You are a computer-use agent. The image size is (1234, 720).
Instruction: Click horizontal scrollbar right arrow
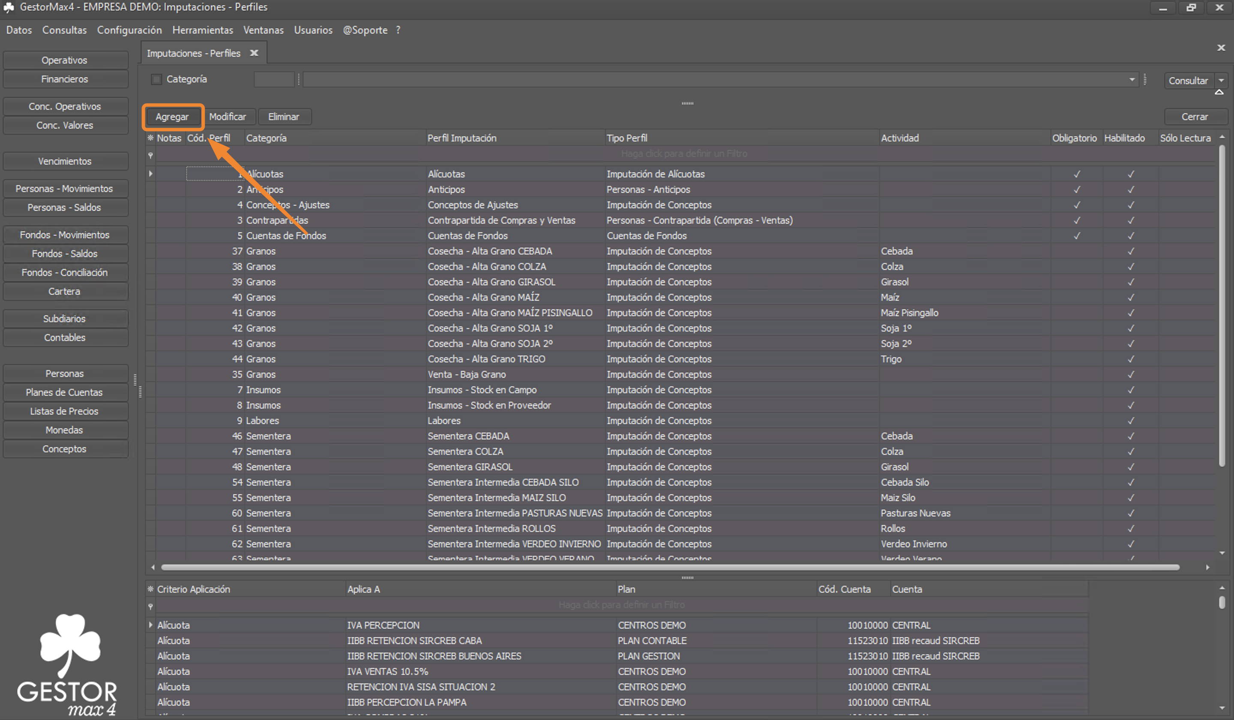point(1207,567)
